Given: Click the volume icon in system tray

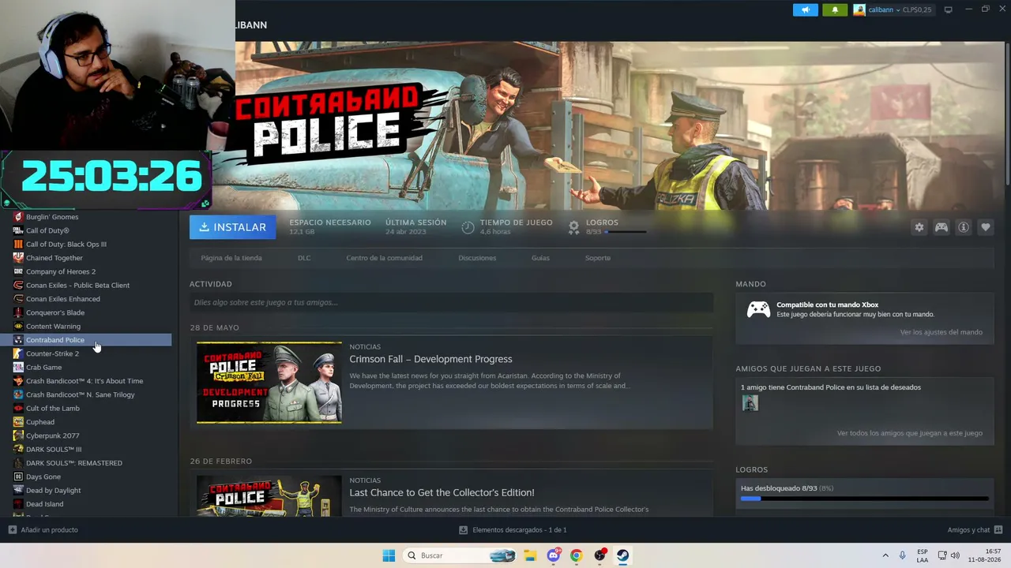Looking at the screenshot, I should click(955, 555).
